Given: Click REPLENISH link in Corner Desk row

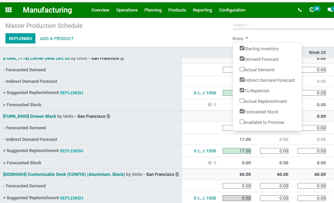Looking at the screenshot, I should 71,93.
